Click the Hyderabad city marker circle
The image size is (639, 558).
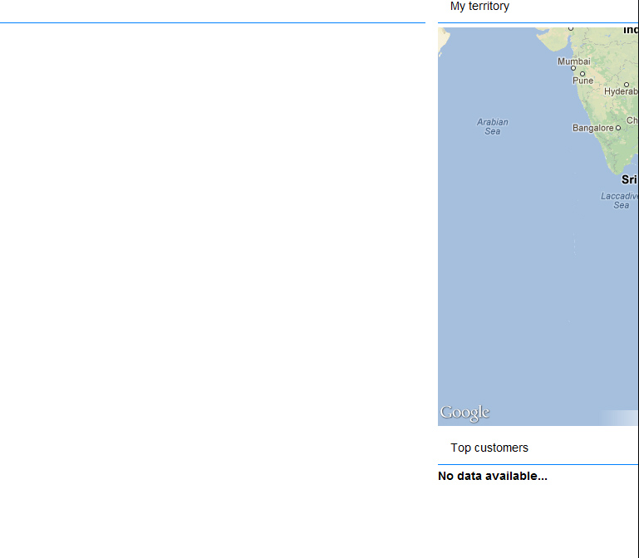(x=627, y=85)
